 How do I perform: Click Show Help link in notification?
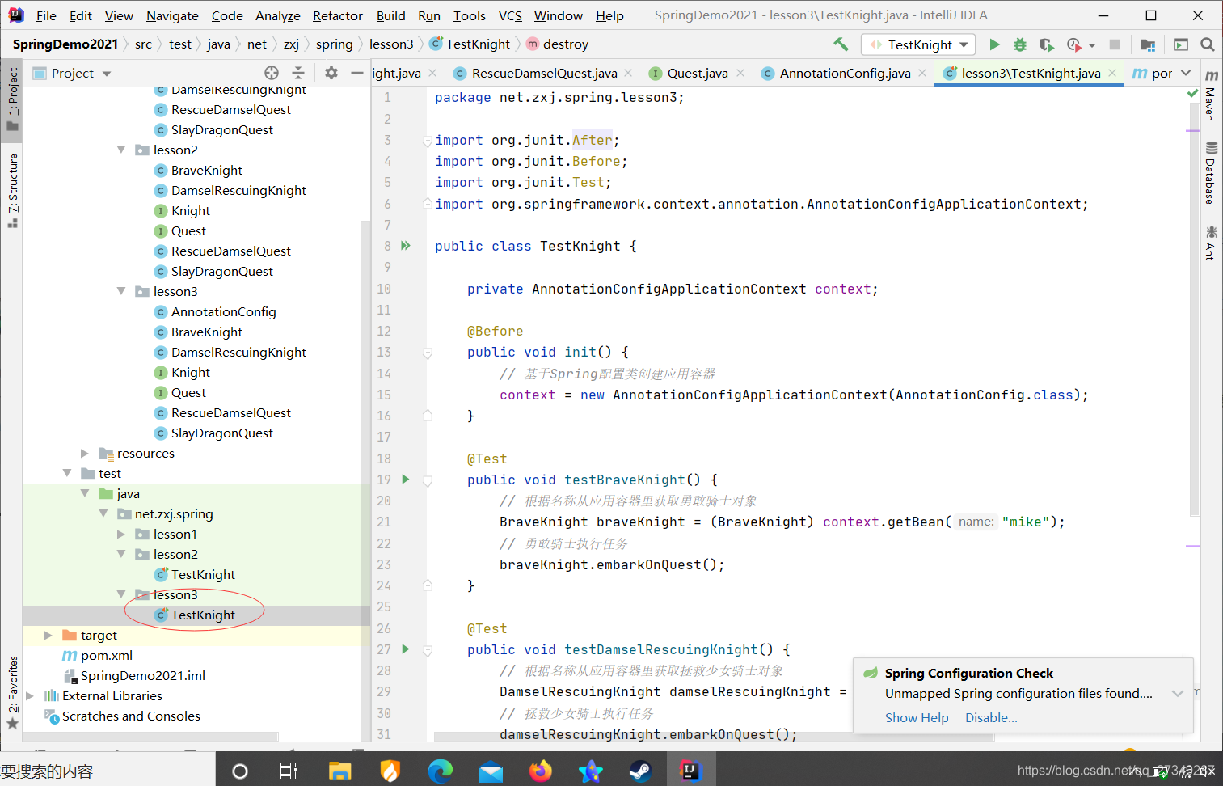click(917, 717)
